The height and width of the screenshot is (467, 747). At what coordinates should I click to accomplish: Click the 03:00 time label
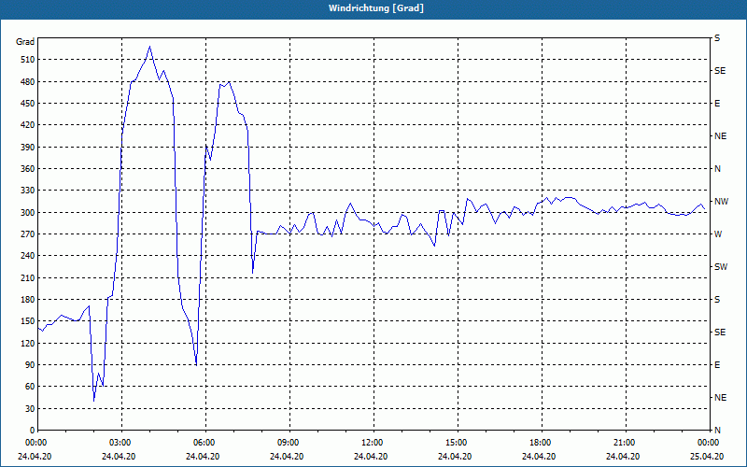pyautogui.click(x=119, y=442)
